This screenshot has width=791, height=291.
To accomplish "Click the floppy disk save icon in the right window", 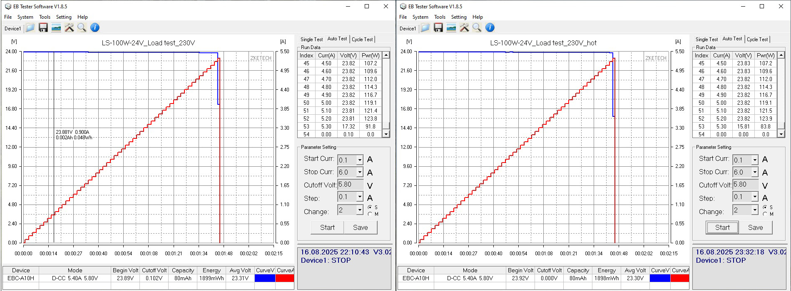I will 438,28.
